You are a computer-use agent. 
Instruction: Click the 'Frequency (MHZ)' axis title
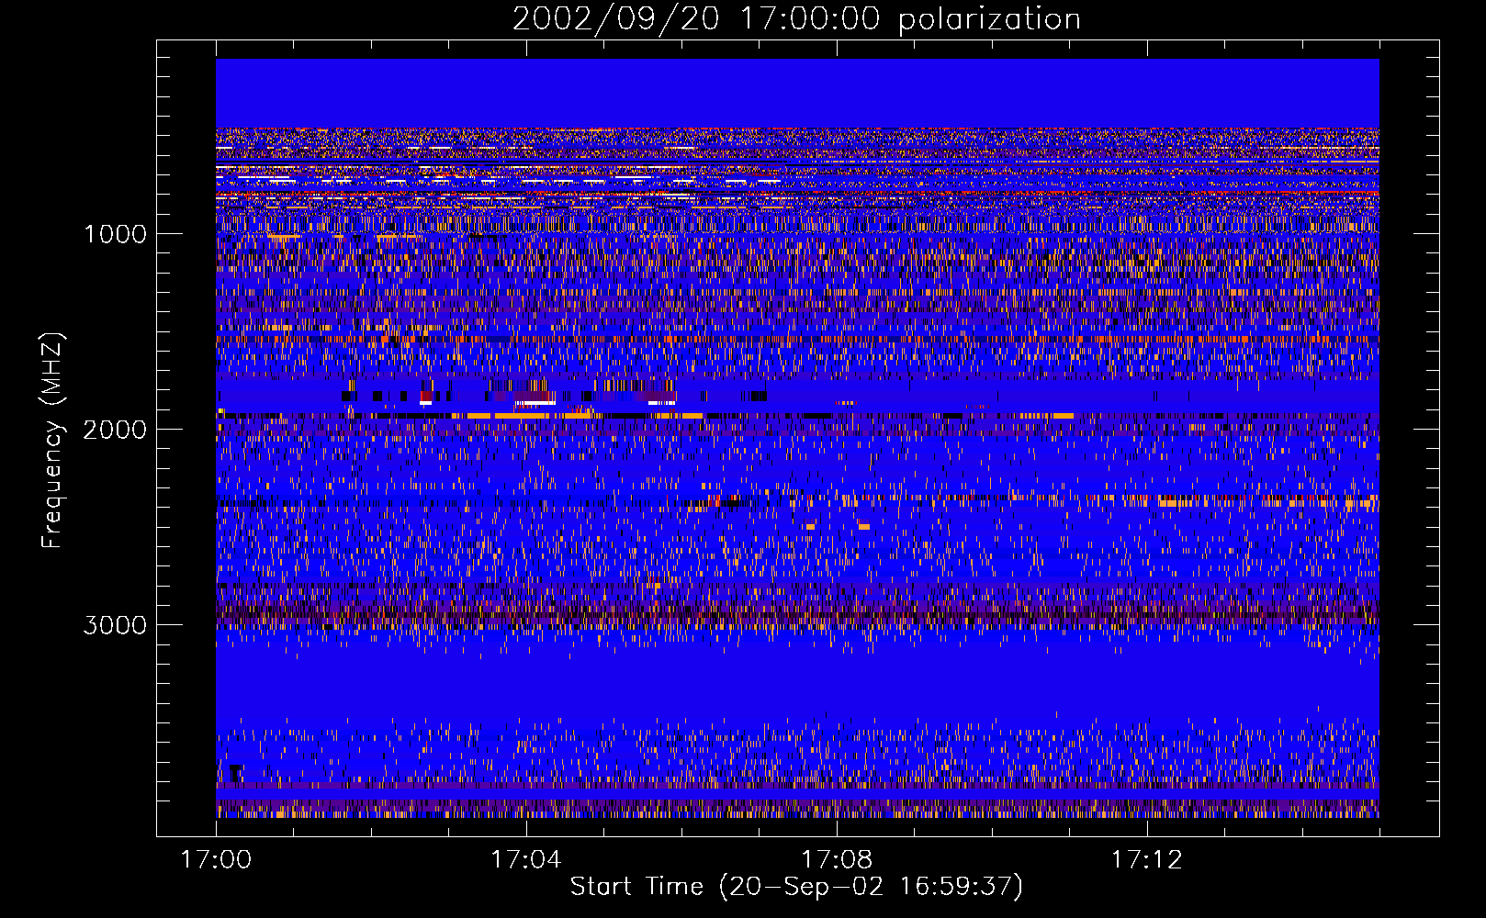click(x=52, y=441)
